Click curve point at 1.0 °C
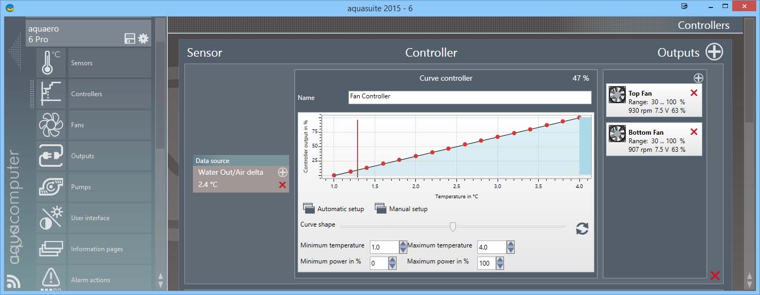760x295 pixels. [334, 175]
